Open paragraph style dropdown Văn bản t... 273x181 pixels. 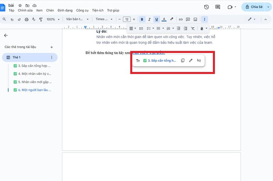click(77, 19)
